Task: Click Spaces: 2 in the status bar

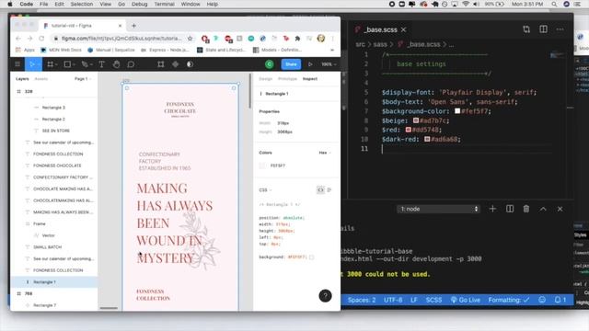Action: (362, 300)
